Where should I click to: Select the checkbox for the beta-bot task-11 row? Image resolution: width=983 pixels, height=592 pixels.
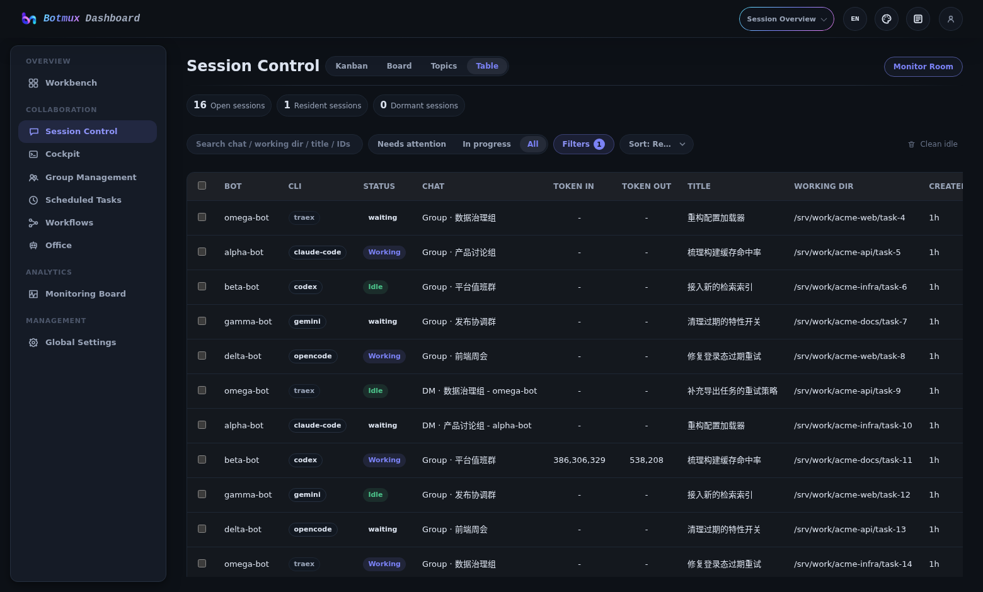coord(202,460)
